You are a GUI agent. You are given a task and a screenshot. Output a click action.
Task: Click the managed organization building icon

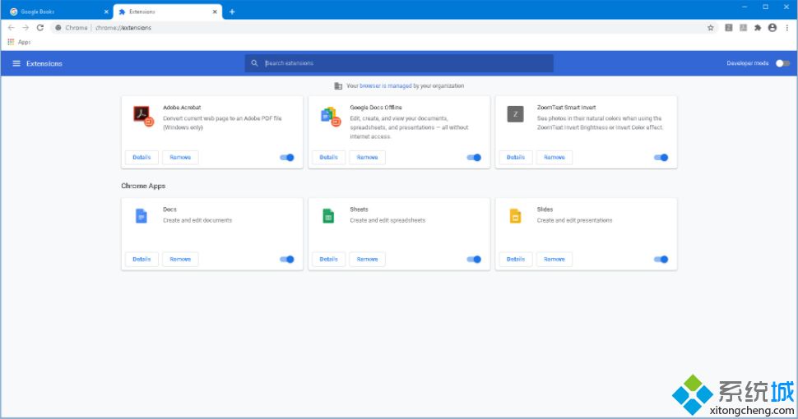338,86
